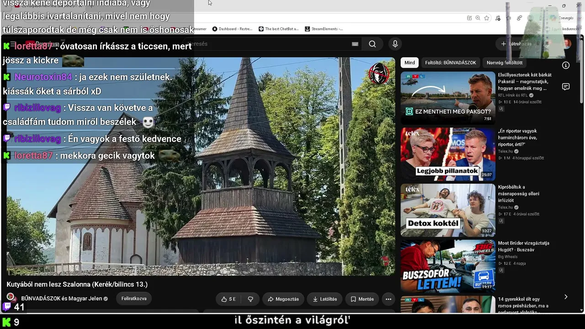Open the Egyéb kedvencek bookmarks folder
The height and width of the screenshot is (329, 585).
coord(562,29)
